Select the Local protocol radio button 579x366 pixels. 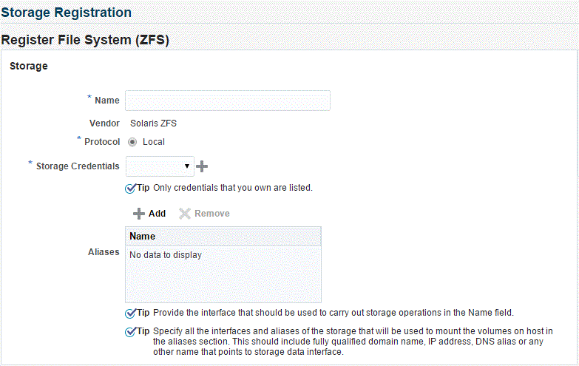[132, 141]
